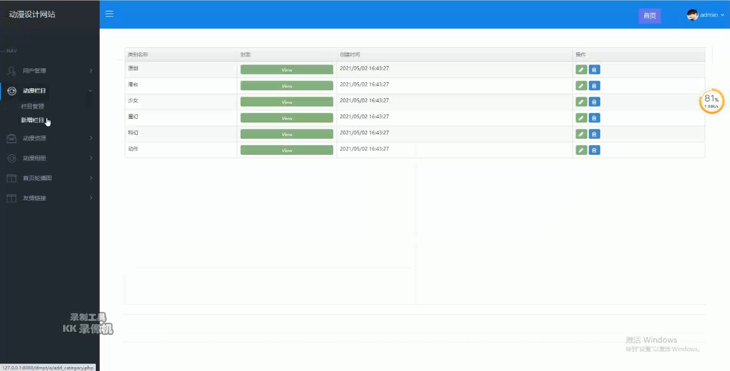This screenshot has height=371, width=730.
Task: Click the admin avatar picture
Action: pos(692,15)
